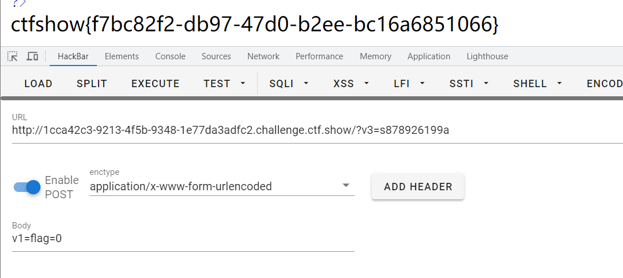Turn off the Enable POST switch
The width and height of the screenshot is (623, 278).
click(x=27, y=187)
